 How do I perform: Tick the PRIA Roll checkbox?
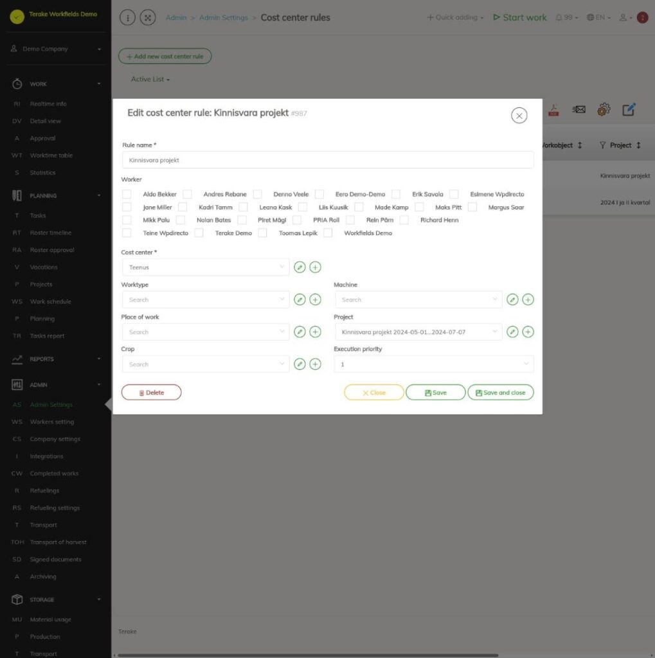tap(297, 220)
